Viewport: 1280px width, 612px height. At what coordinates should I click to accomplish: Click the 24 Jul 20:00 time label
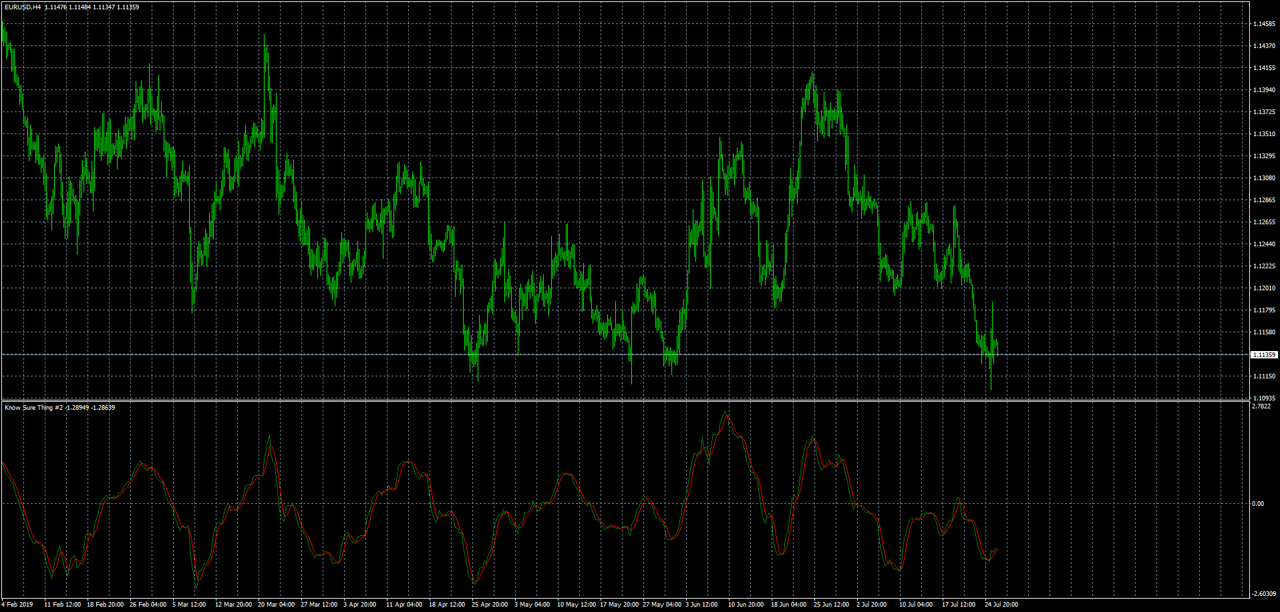click(1001, 605)
